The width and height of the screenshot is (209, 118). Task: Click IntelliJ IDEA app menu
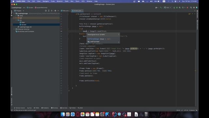(21, 1)
